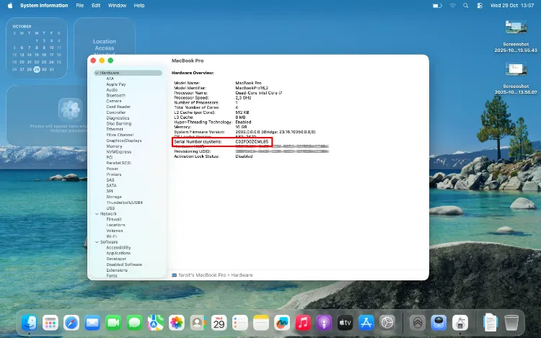Open the Window menu
This screenshot has width=541, height=338.
117,5
